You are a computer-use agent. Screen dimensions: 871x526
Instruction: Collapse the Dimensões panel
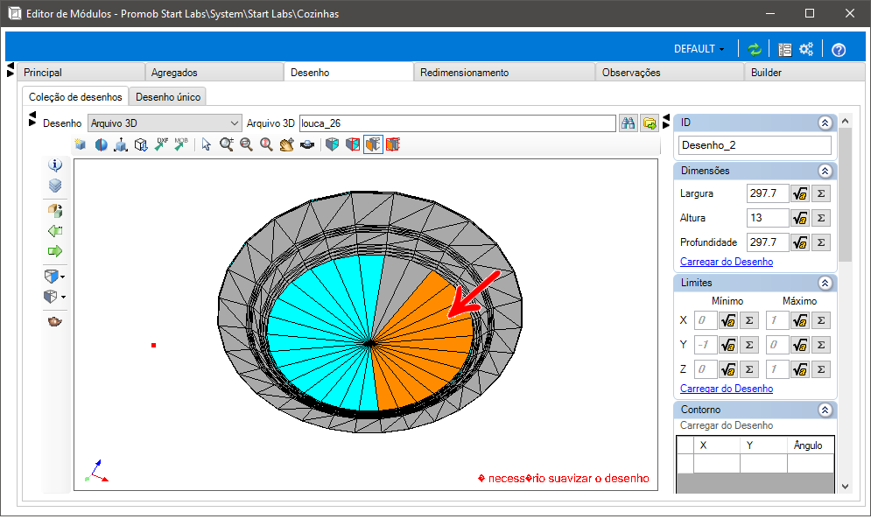pos(825,171)
